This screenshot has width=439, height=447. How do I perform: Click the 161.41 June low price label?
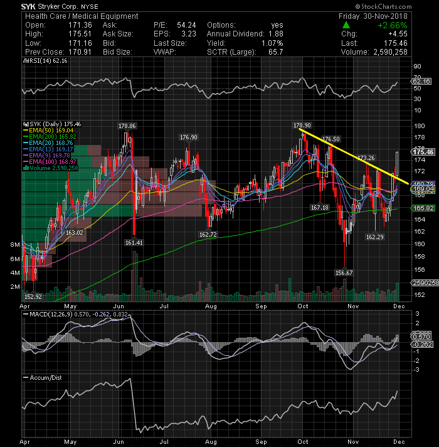click(134, 242)
